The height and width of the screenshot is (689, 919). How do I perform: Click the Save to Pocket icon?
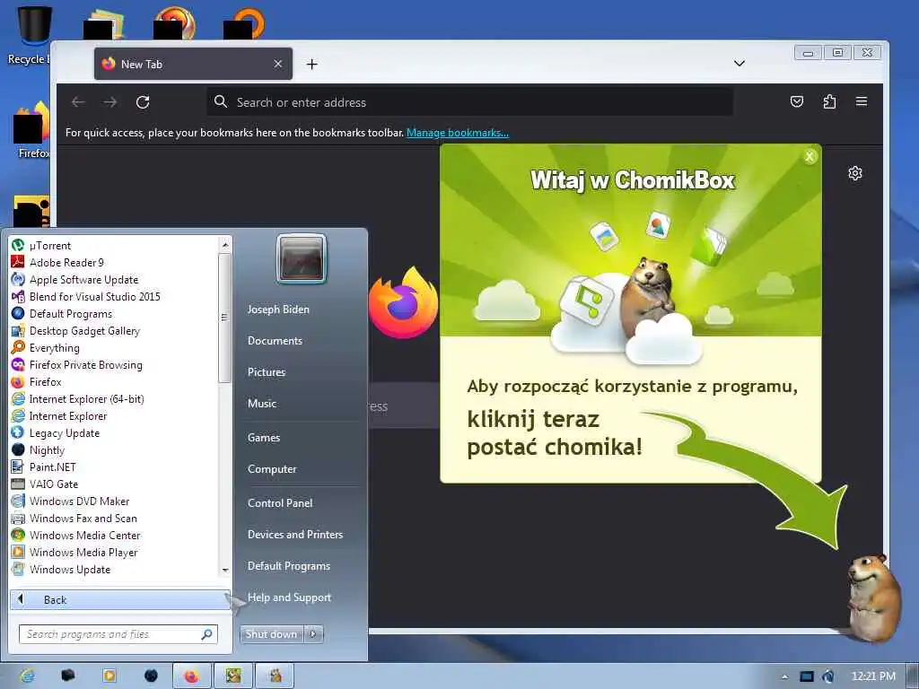click(797, 102)
